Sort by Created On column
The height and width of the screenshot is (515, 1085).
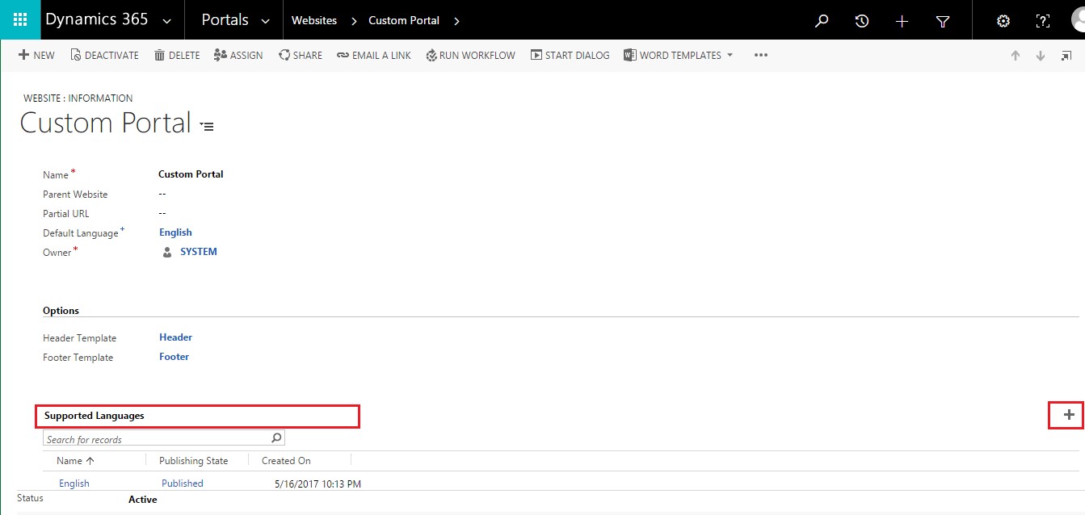[286, 461]
